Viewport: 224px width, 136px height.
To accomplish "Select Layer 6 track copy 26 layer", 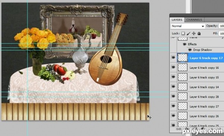I will (200, 116).
